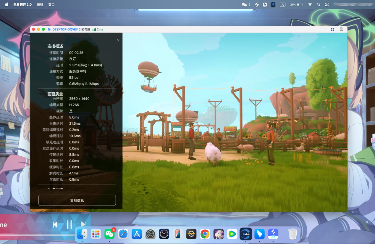
Task: Open App Store from the Dock
Action: coord(137,234)
